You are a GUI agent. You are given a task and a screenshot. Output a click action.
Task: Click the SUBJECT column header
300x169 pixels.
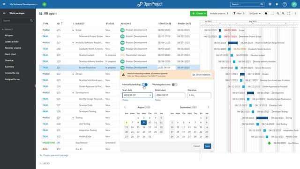click(80, 23)
